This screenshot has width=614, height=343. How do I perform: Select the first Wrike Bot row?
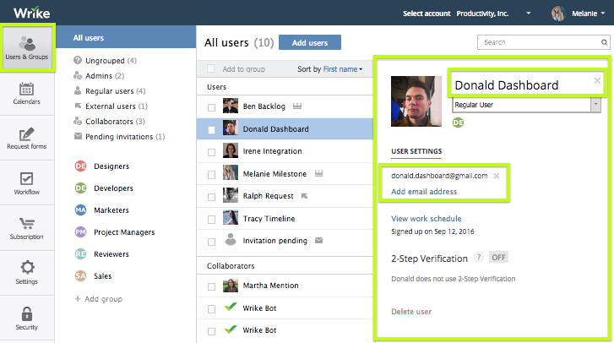click(285, 308)
